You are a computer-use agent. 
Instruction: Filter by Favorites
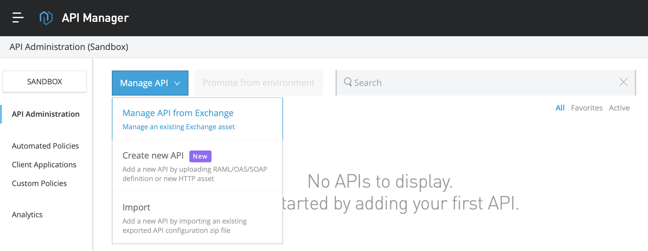(x=586, y=108)
